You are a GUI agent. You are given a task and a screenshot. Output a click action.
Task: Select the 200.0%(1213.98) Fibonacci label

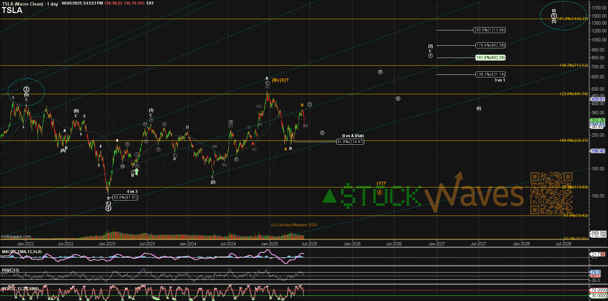[489, 30]
